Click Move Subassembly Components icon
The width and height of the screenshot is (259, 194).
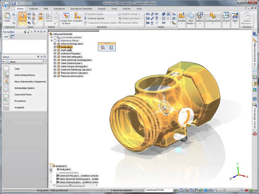[6, 81]
